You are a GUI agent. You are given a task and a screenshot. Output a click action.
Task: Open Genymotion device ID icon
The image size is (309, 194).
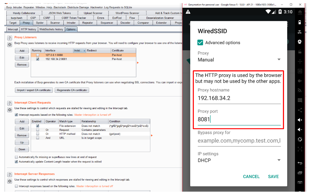click(x=300, y=71)
